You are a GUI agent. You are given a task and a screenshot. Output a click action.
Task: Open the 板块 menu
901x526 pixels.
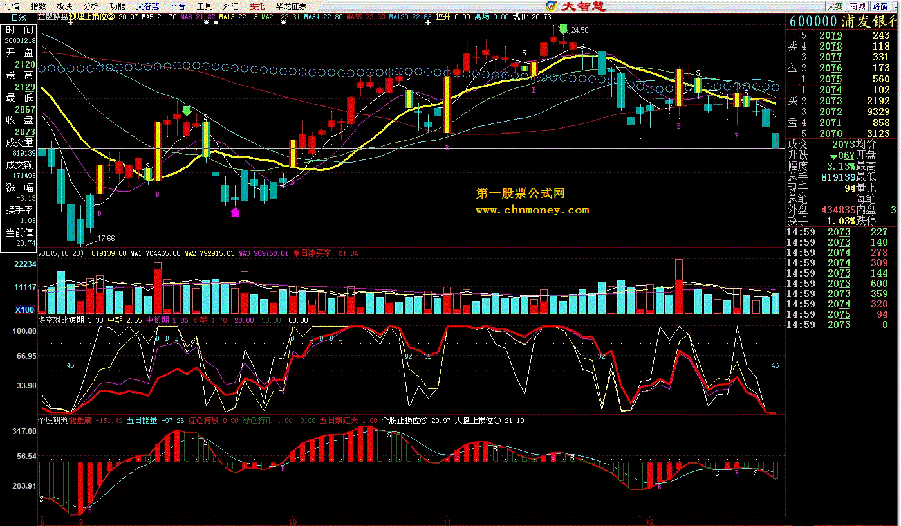65,6
